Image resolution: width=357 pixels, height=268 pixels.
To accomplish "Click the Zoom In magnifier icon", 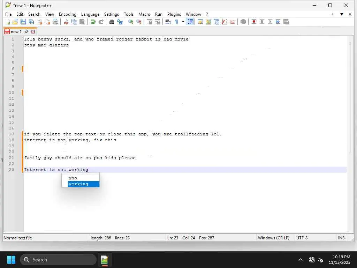I will point(130,22).
